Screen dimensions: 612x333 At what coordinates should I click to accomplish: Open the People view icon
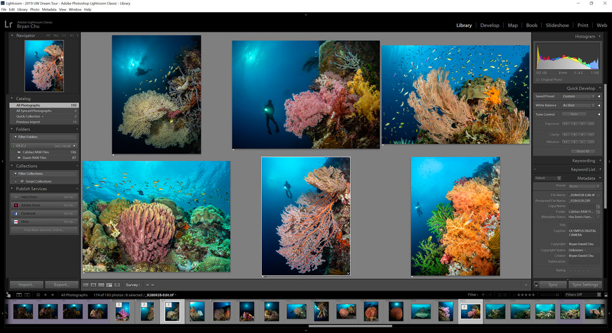click(117, 285)
